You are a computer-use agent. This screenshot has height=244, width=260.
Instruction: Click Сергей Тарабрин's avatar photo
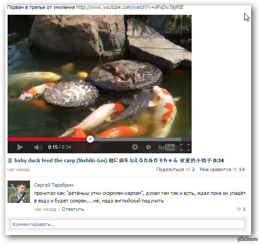click(x=19, y=192)
